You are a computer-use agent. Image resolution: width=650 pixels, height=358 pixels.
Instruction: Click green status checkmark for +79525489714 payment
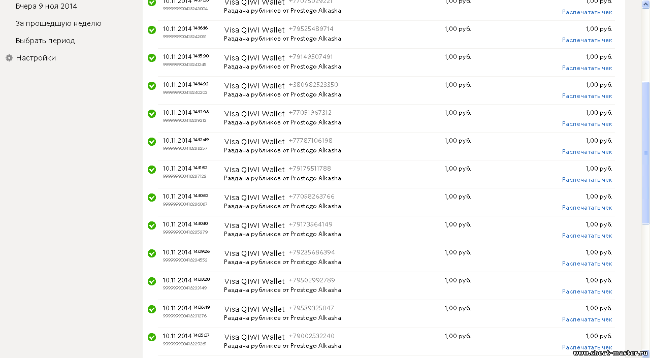click(152, 30)
